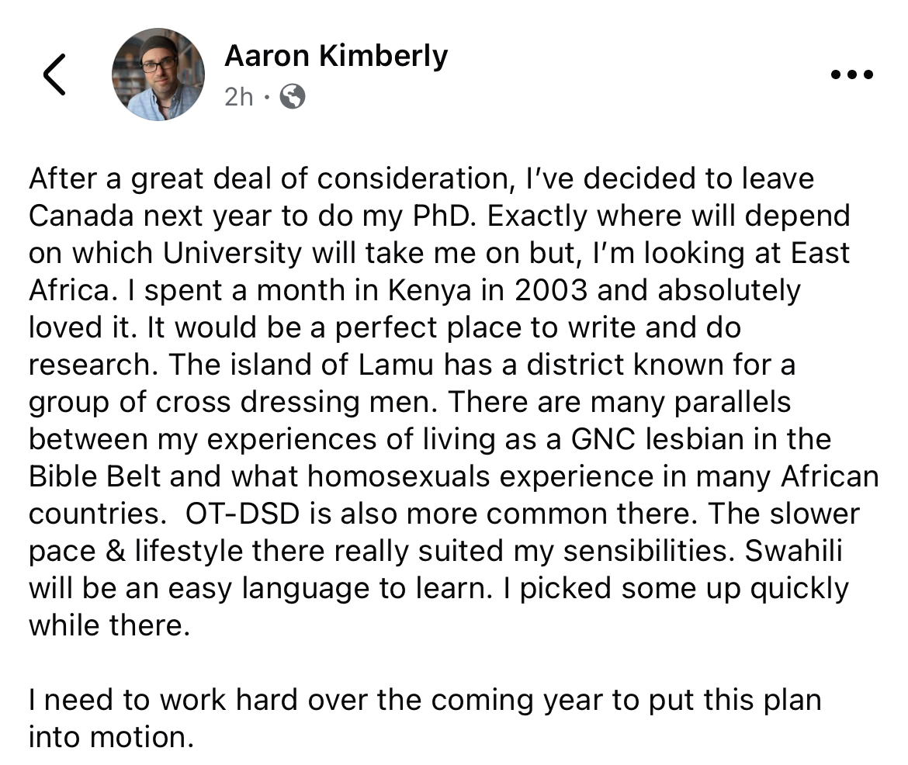Open the three-dot post options menu
908x765 pixels.
851,74
